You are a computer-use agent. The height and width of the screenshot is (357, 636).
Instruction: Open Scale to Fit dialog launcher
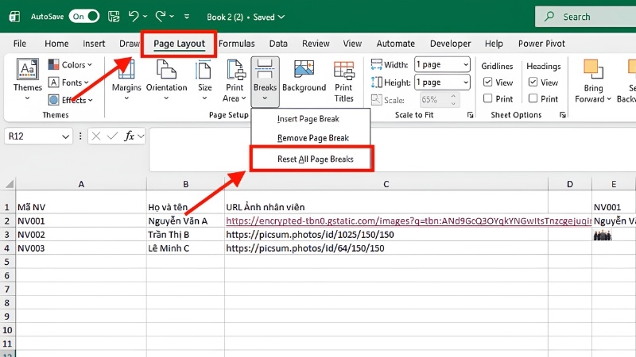tap(470, 115)
